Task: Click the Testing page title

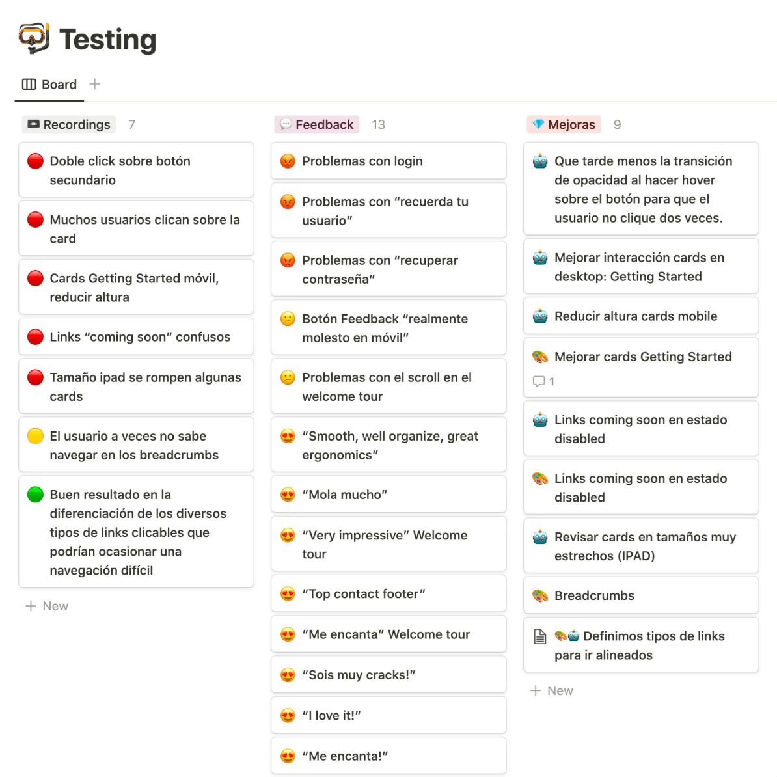Action: (108, 40)
